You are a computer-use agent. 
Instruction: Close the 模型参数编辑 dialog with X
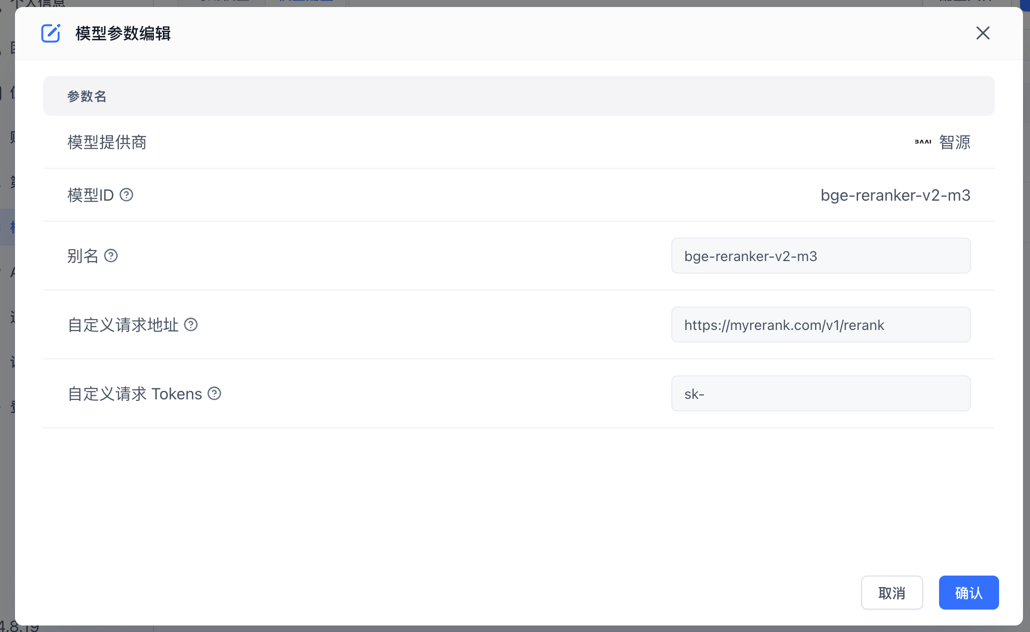coord(983,33)
